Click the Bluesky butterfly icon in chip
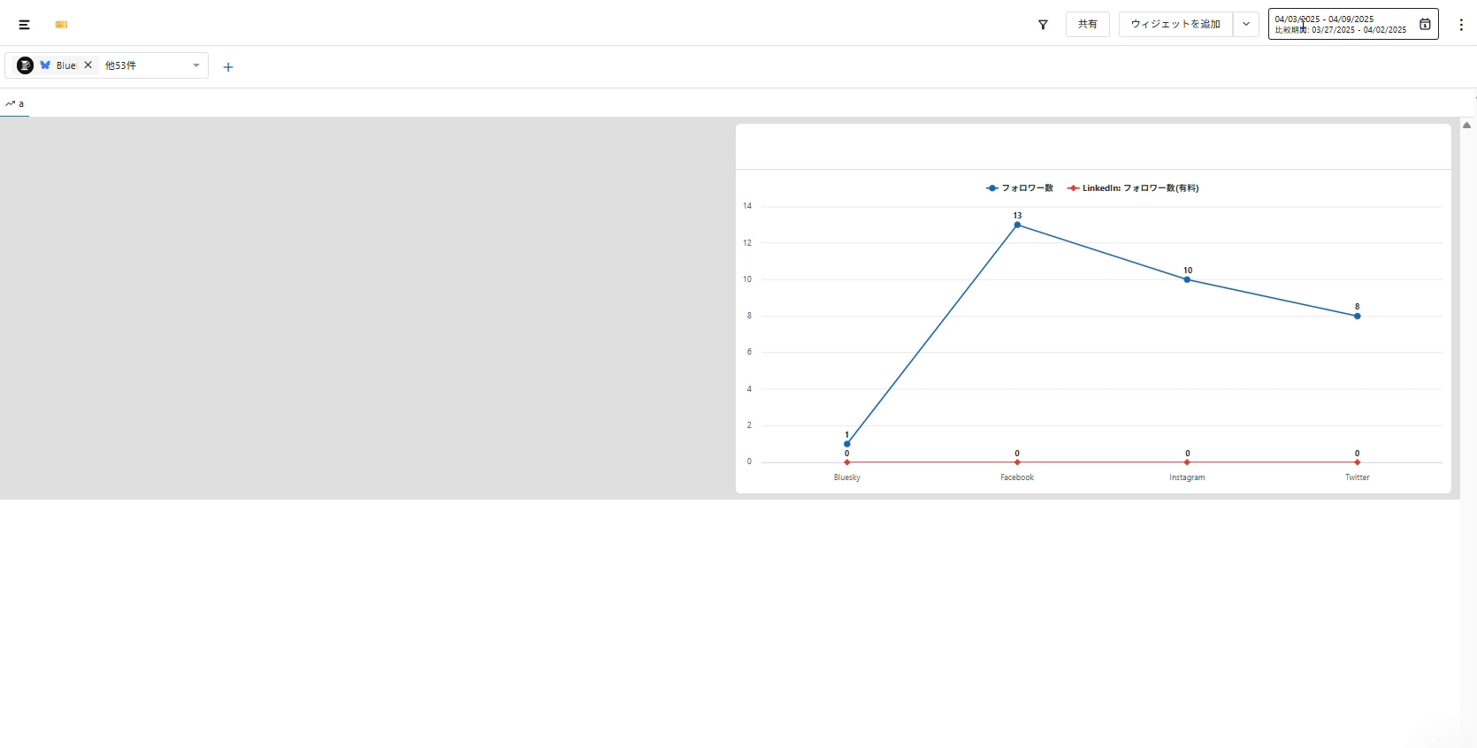The image size is (1477, 748). click(45, 65)
